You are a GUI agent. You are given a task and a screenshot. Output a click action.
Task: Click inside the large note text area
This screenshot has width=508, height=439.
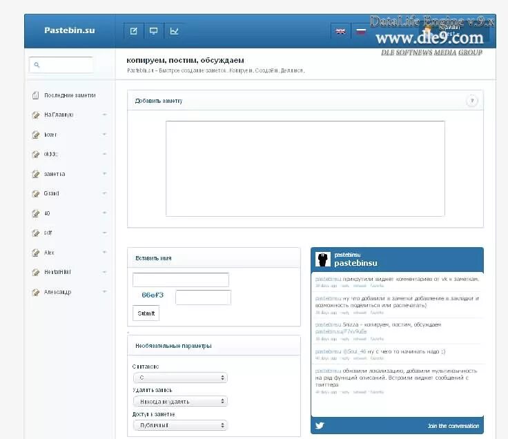click(x=305, y=168)
